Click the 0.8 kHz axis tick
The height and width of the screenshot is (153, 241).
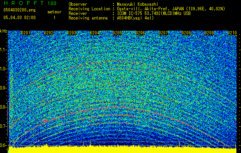point(3,107)
